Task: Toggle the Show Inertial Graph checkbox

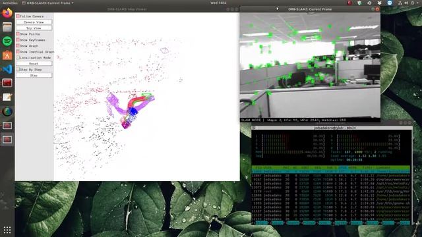Action: pos(18,51)
